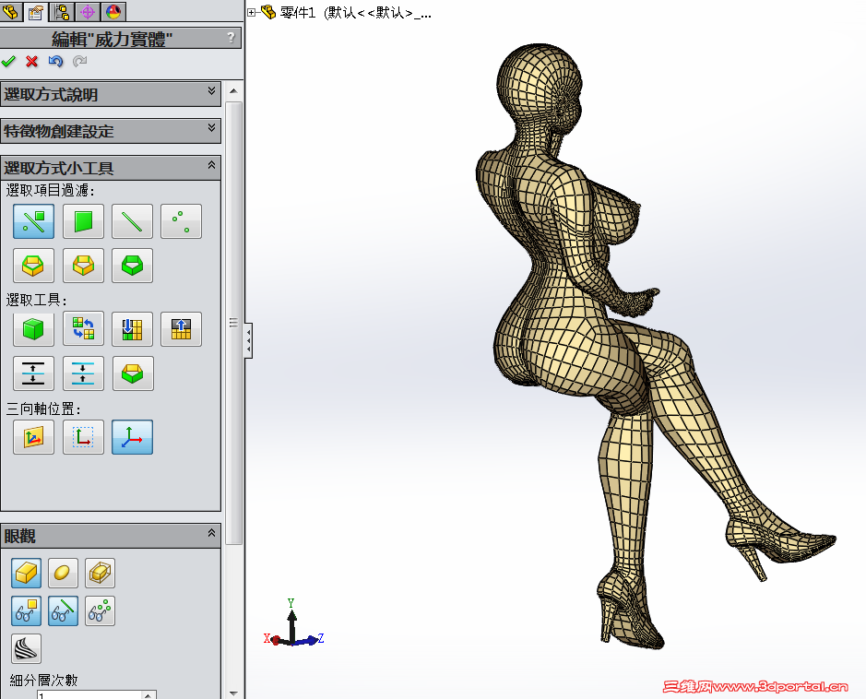
Task: Toggle the edges visibility glasses icon
Action: pyautogui.click(x=63, y=610)
